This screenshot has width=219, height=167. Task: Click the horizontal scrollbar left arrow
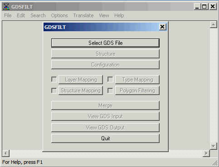[6, 153]
